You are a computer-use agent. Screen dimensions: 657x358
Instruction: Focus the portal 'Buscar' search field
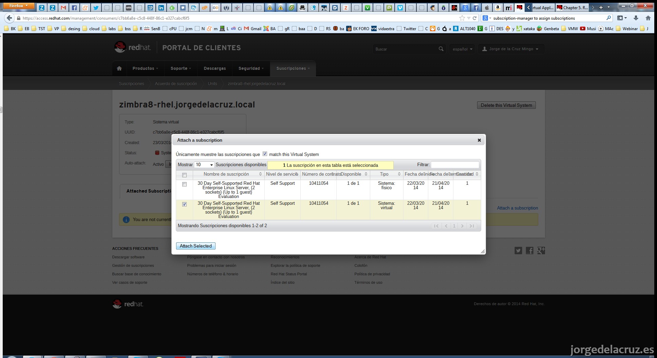pyautogui.click(x=405, y=49)
